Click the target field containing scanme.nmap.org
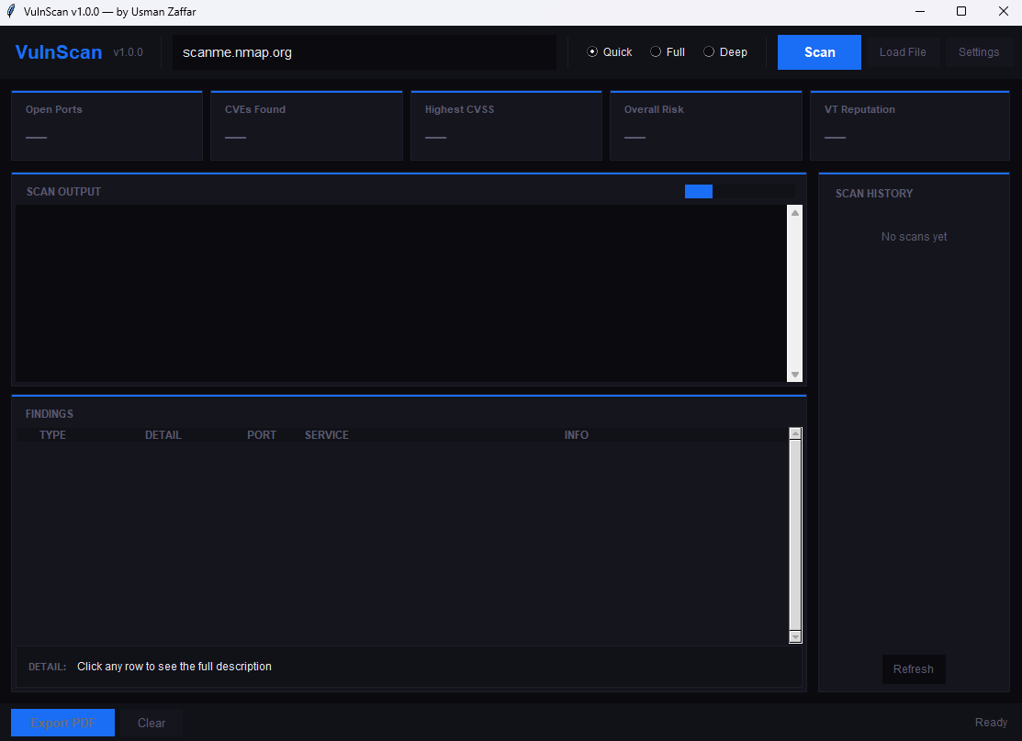The height and width of the screenshot is (741, 1022). coord(365,52)
